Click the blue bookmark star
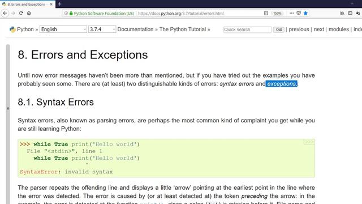The image size is (362, 204). click(305, 13)
